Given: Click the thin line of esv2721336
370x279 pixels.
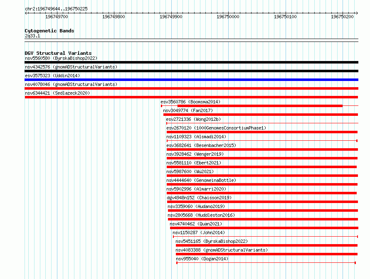Looking at the screenshot, I should (262, 123).
